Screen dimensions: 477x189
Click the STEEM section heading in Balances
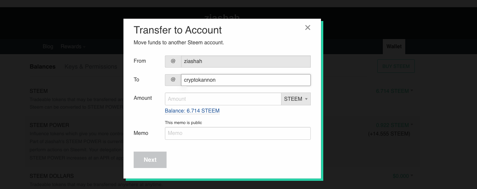39,91
